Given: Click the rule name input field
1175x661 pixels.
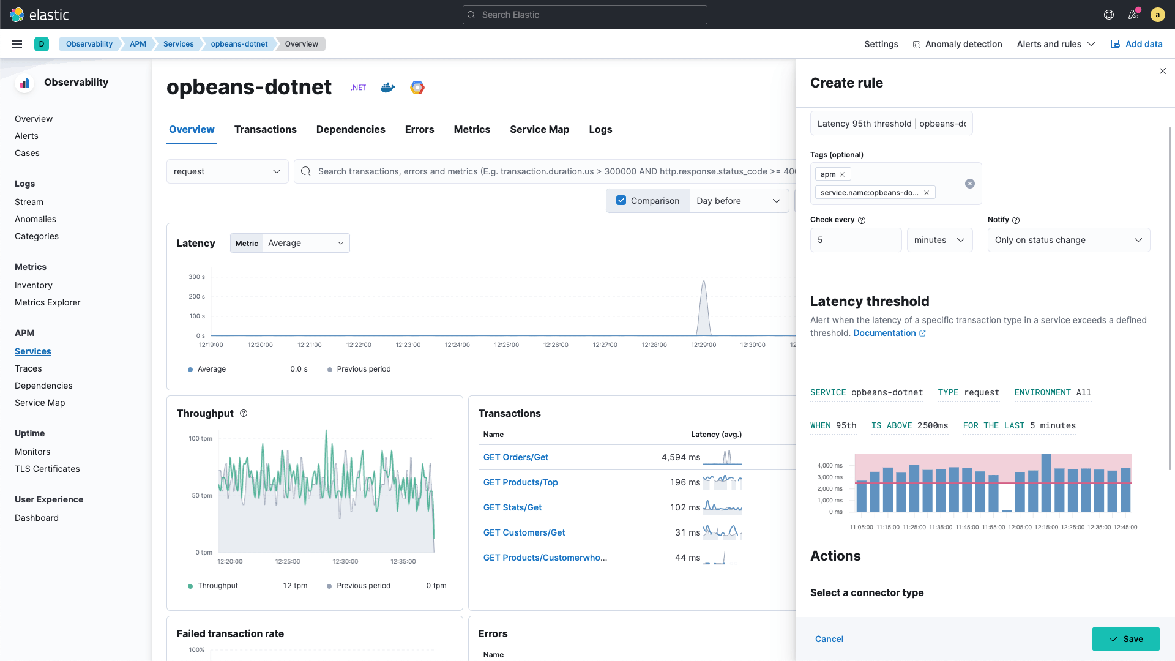Looking at the screenshot, I should coord(891,124).
